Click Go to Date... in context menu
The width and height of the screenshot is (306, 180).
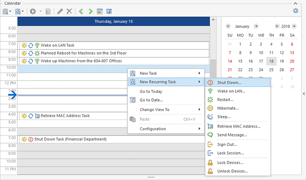point(151,100)
